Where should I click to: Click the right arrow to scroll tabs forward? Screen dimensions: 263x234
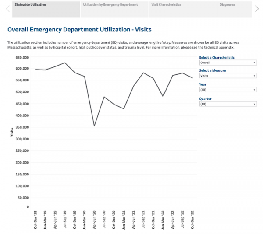[x=257, y=8]
